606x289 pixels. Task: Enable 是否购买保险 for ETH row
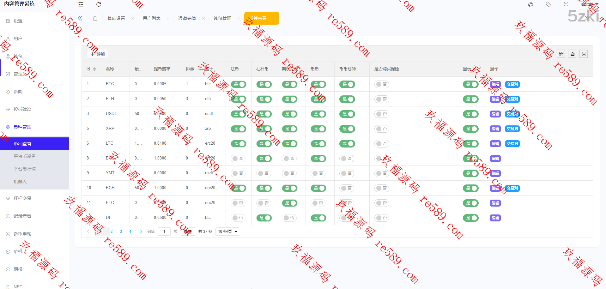pos(382,99)
